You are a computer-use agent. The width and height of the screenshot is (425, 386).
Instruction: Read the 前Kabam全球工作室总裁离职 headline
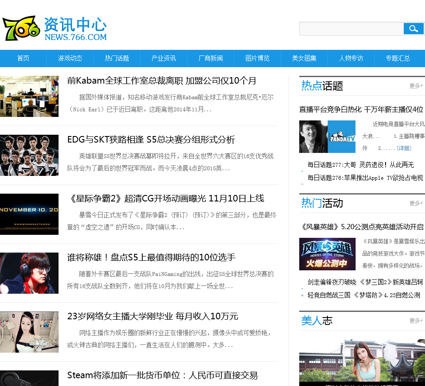point(162,81)
